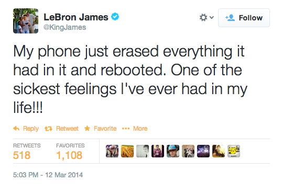The width and height of the screenshot is (293, 194).
Task: Click the reply arrow icon
Action: coord(16,129)
